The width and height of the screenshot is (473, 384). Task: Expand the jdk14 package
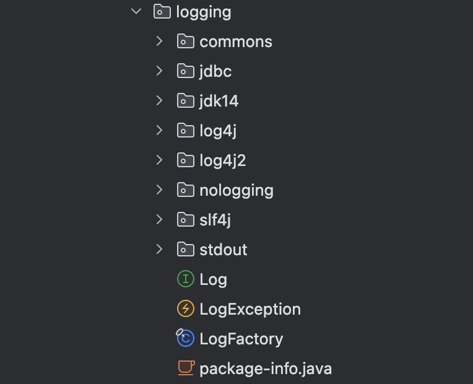(159, 101)
